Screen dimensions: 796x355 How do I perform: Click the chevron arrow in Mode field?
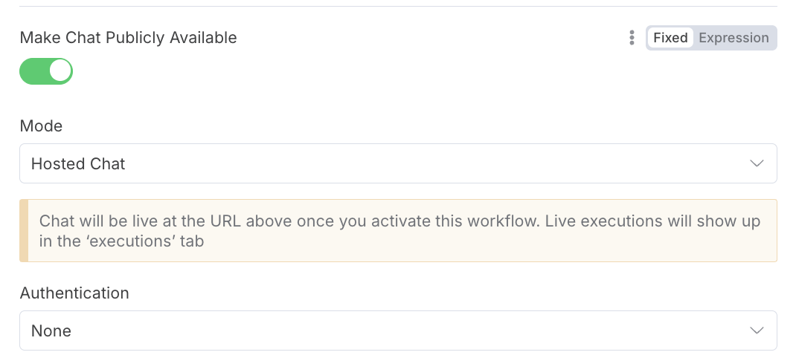pyautogui.click(x=757, y=163)
